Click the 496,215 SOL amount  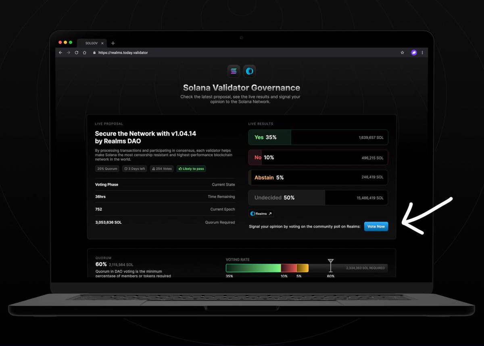click(x=373, y=158)
